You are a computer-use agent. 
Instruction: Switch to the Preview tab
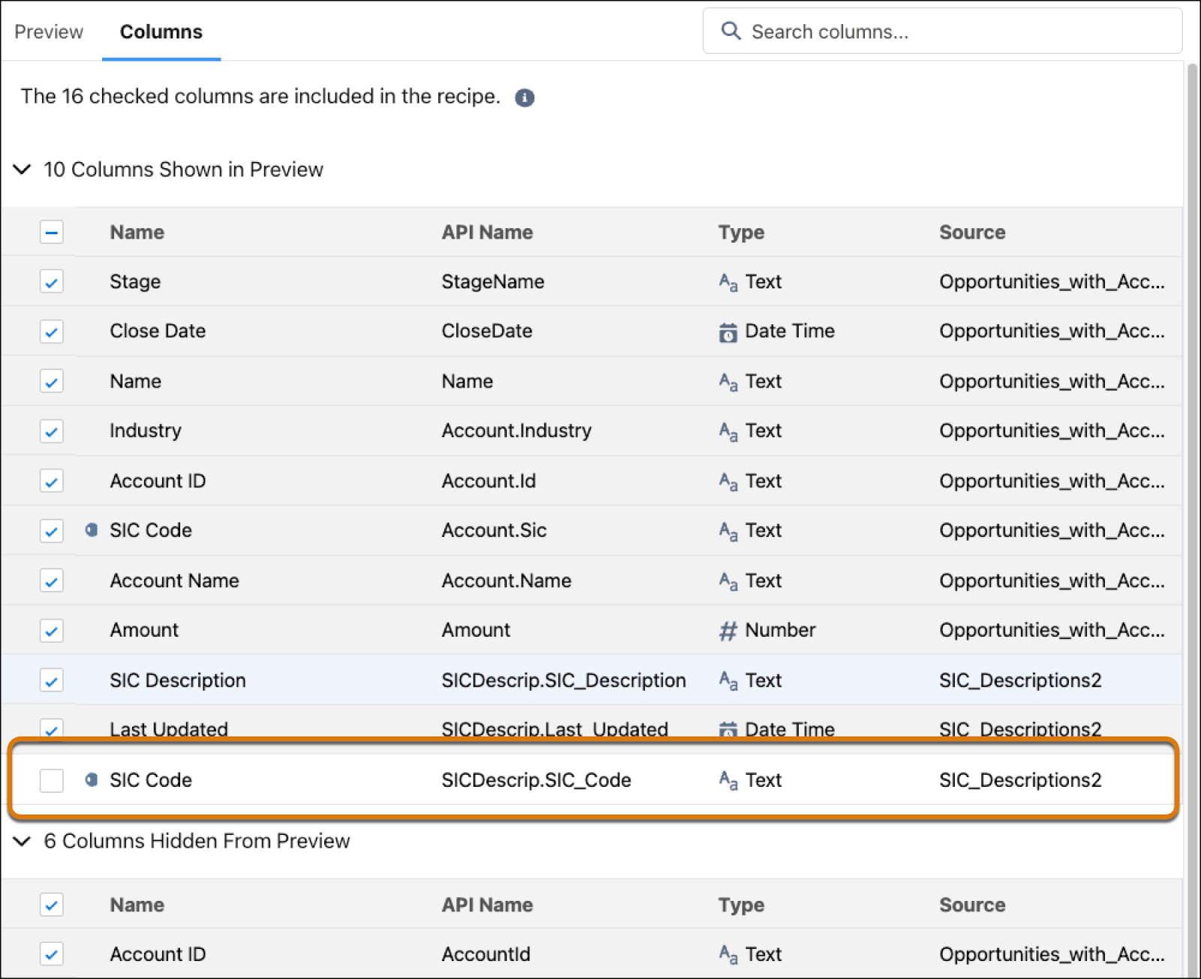48,32
